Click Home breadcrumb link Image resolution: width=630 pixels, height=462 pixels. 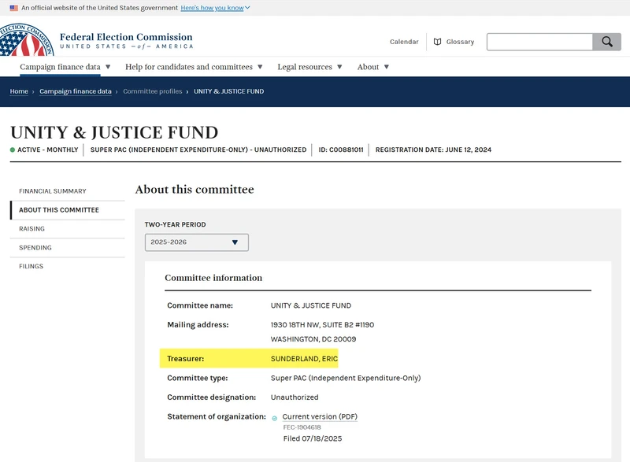[x=19, y=91]
